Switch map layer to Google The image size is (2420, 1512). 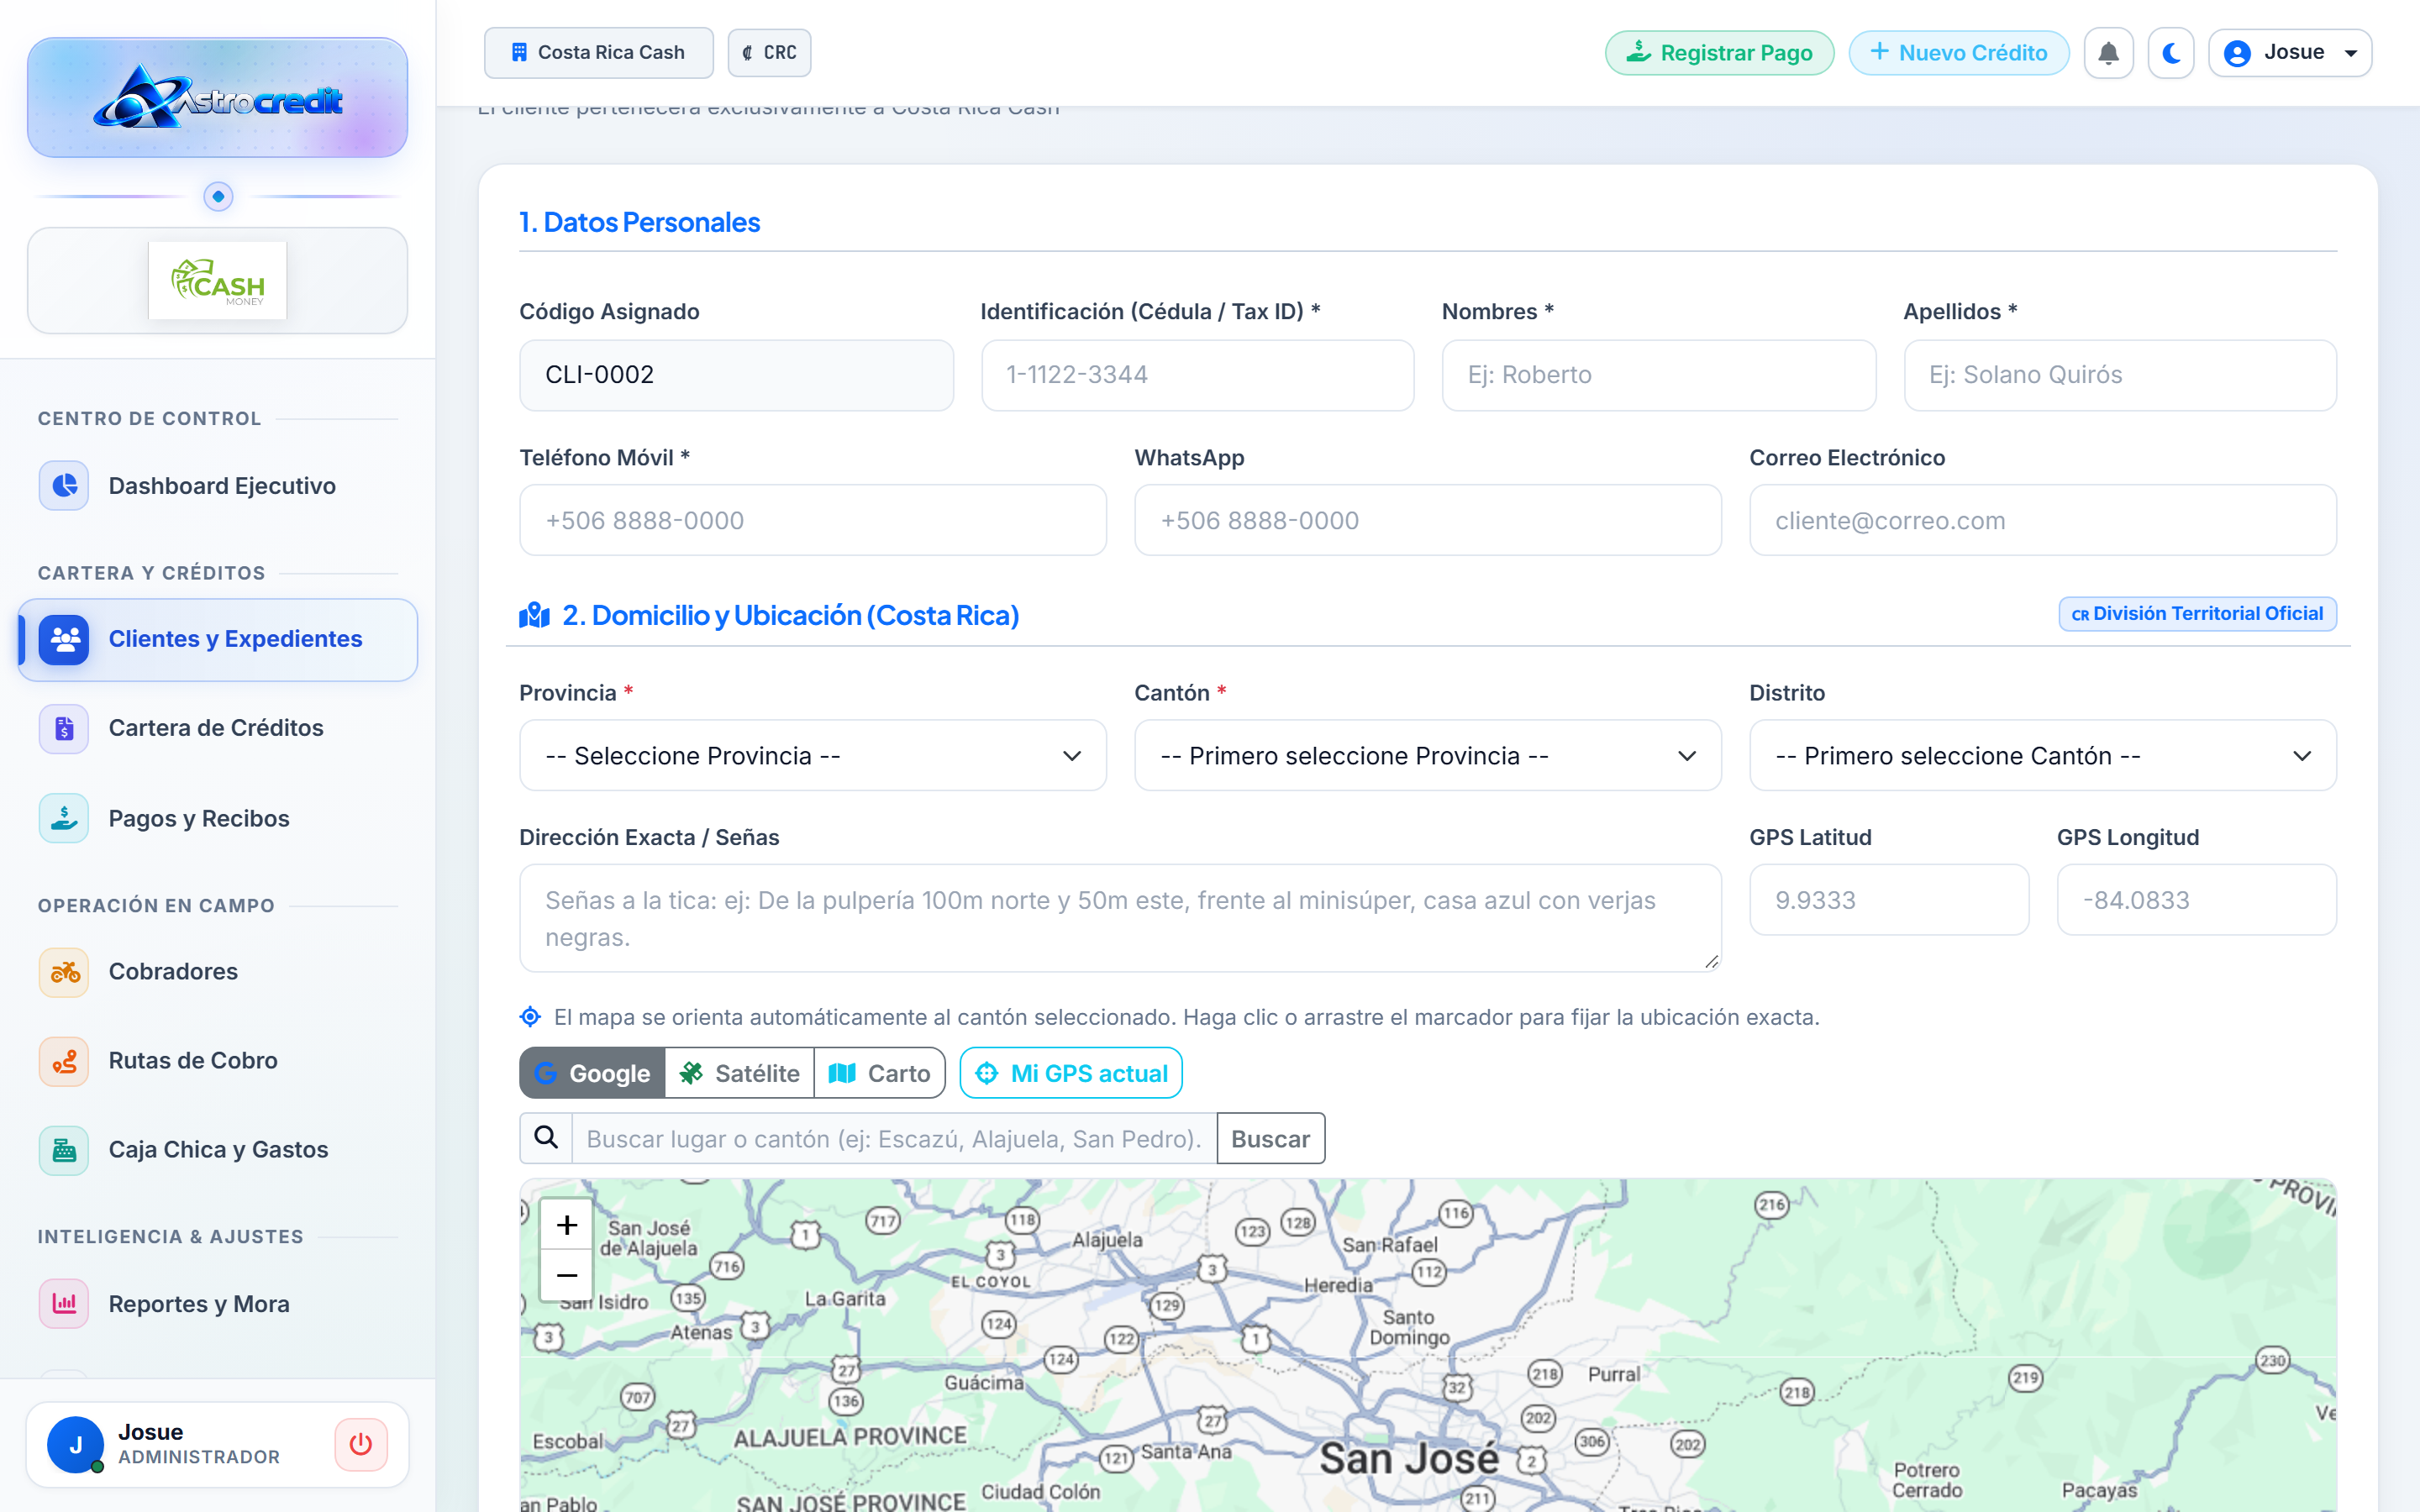tap(593, 1073)
